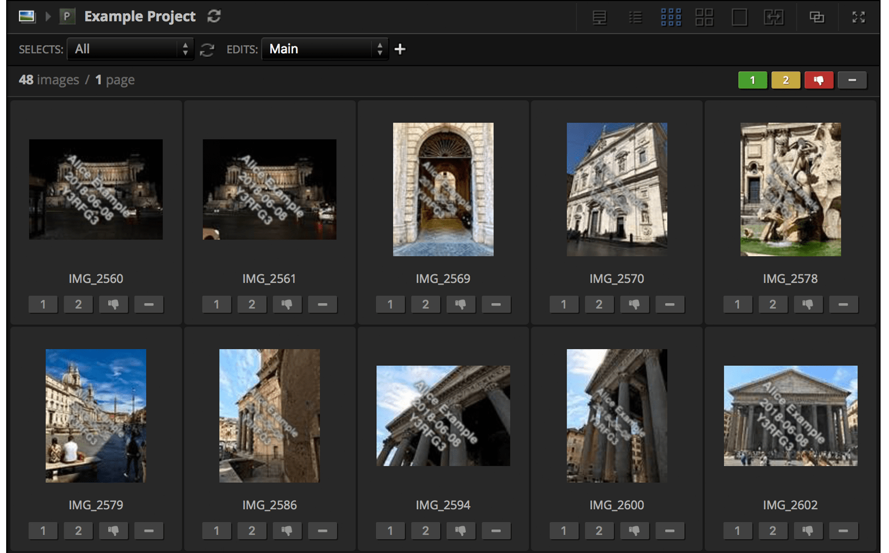Refresh the Example Project with reload icon

click(x=214, y=16)
